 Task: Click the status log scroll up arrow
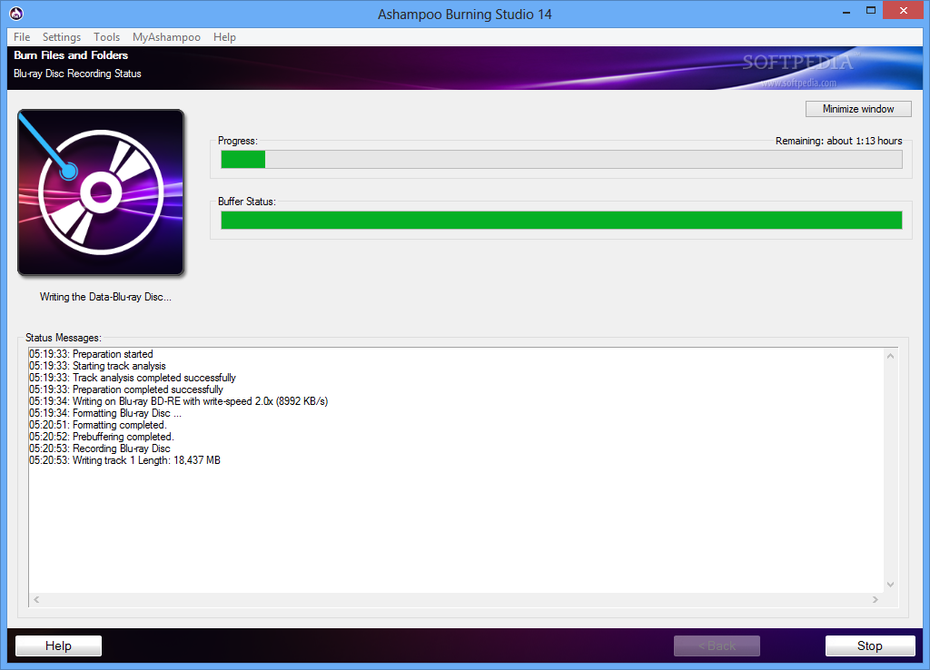click(x=890, y=356)
